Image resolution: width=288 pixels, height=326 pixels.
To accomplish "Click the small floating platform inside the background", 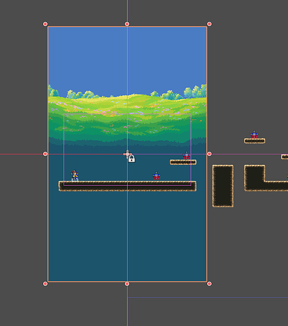I will tap(183, 162).
